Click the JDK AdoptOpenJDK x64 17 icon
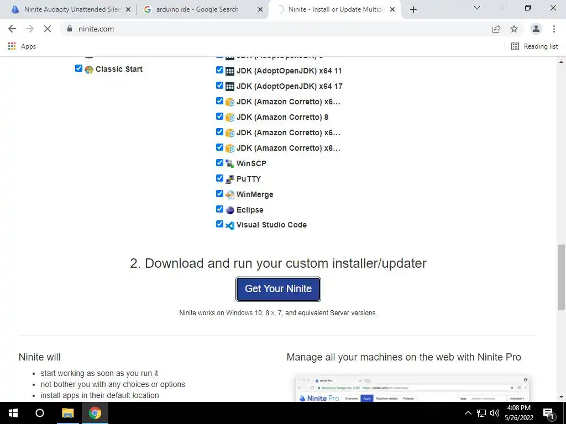 [229, 87]
